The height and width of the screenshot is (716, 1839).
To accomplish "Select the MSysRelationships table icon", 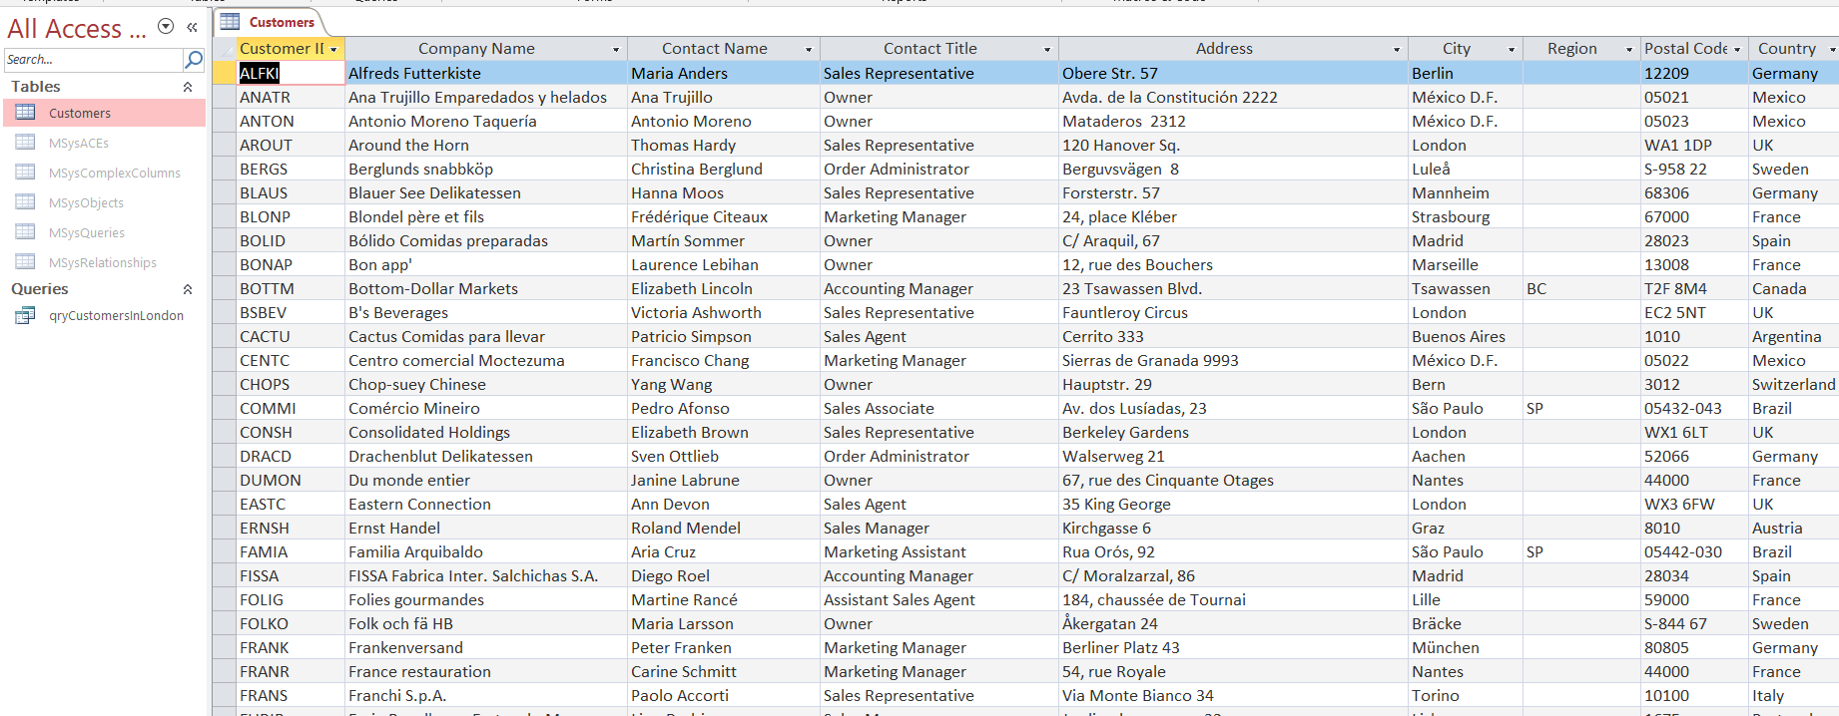I will coord(26,262).
